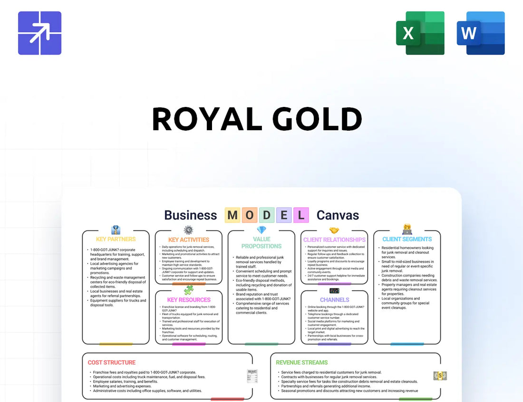
Task: Click the word Canvas in canvas title
Action: 338,215
